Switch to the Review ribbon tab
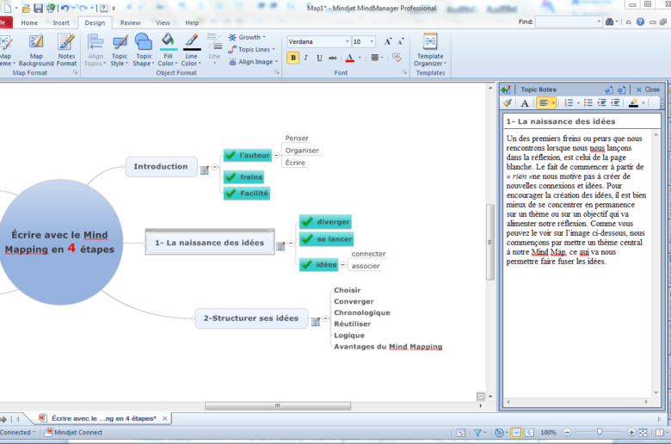 [130, 23]
